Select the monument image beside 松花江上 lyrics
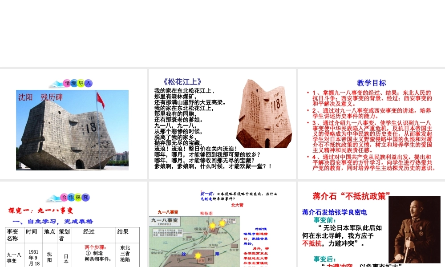The width and height of the screenshot is (445, 267). tap(264, 115)
